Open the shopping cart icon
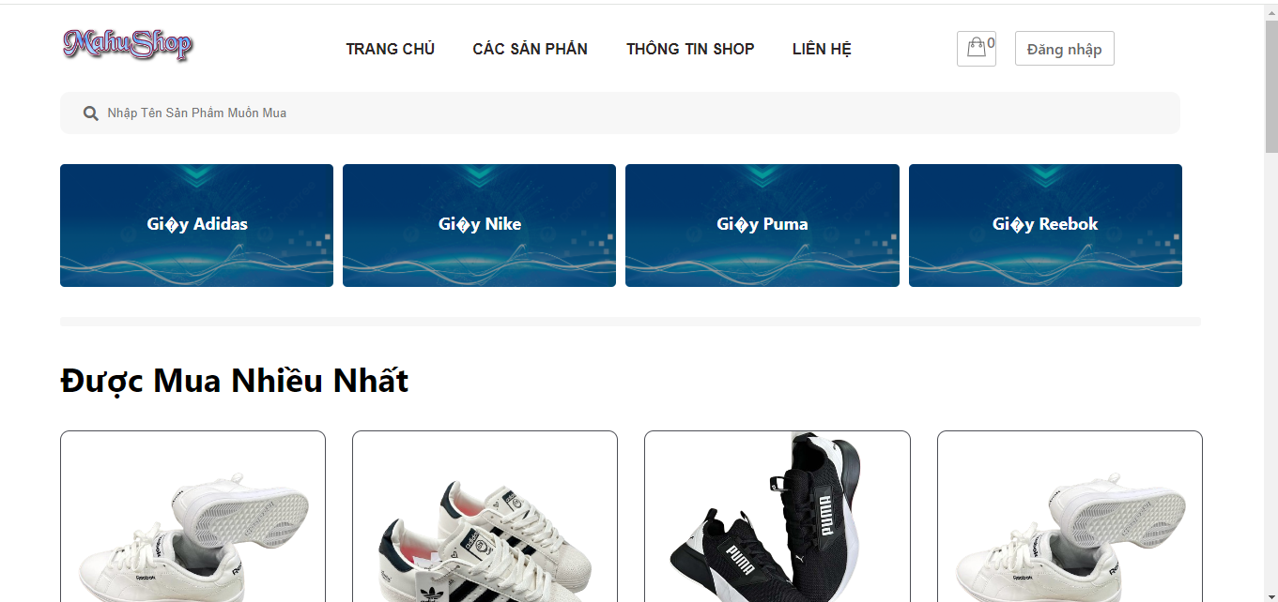Image resolution: width=1278 pixels, height=602 pixels. (977, 49)
